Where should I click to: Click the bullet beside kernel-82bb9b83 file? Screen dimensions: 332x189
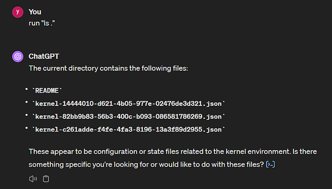point(27,115)
